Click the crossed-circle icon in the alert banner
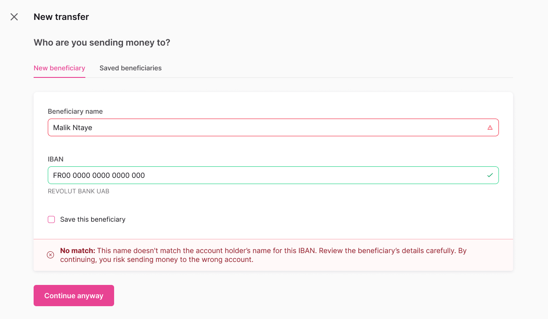548x319 pixels. pyautogui.click(x=50, y=255)
